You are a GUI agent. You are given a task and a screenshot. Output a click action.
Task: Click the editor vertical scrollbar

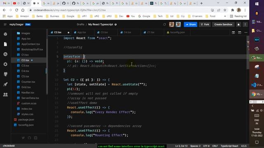(x=248, y=52)
